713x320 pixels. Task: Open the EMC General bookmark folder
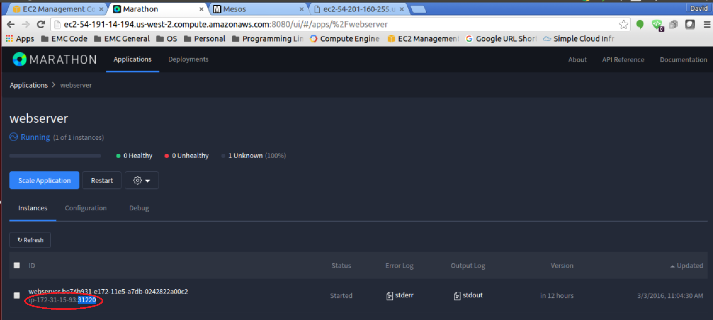(x=122, y=39)
